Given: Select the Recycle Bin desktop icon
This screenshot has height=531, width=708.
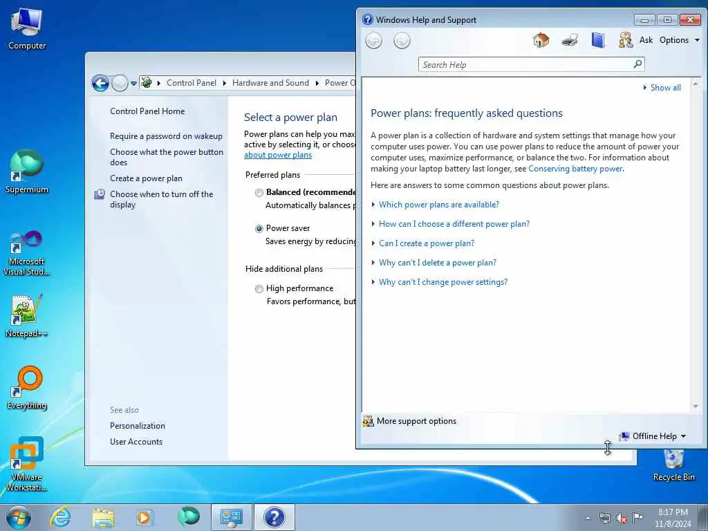Looking at the screenshot, I should (673, 465).
